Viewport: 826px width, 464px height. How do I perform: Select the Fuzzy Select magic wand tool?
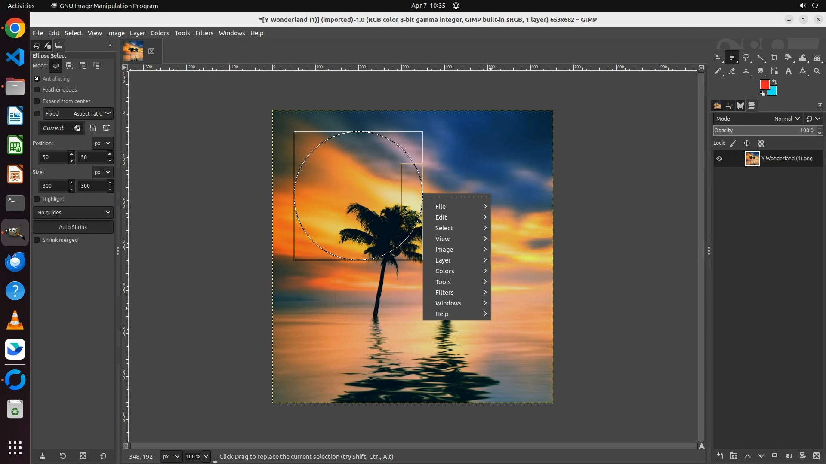pos(760,57)
